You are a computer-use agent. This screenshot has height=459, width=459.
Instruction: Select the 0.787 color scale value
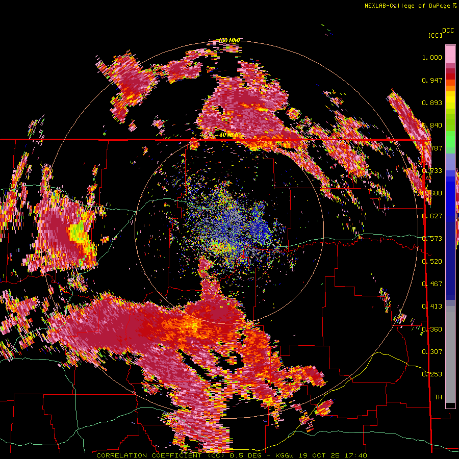[x=432, y=148]
